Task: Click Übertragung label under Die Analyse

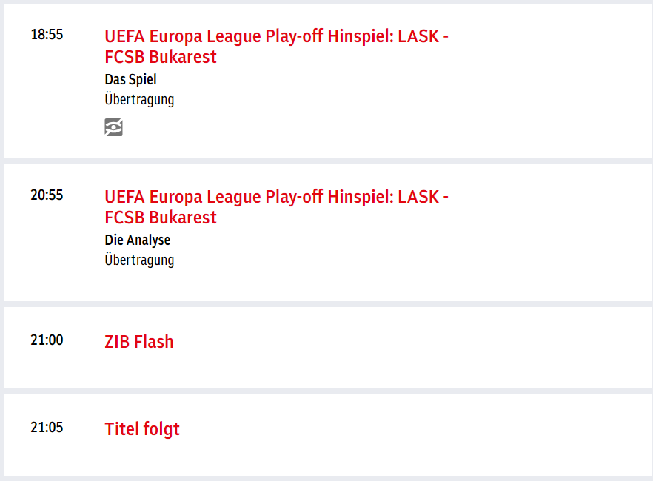Action: pyautogui.click(x=139, y=260)
